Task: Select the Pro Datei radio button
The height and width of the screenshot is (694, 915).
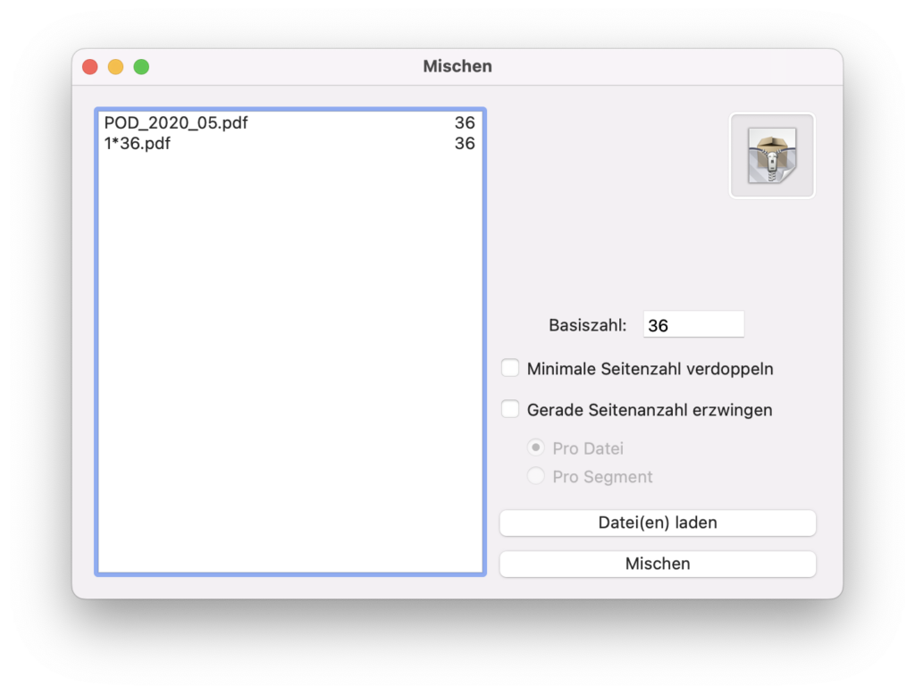Action: (x=536, y=447)
